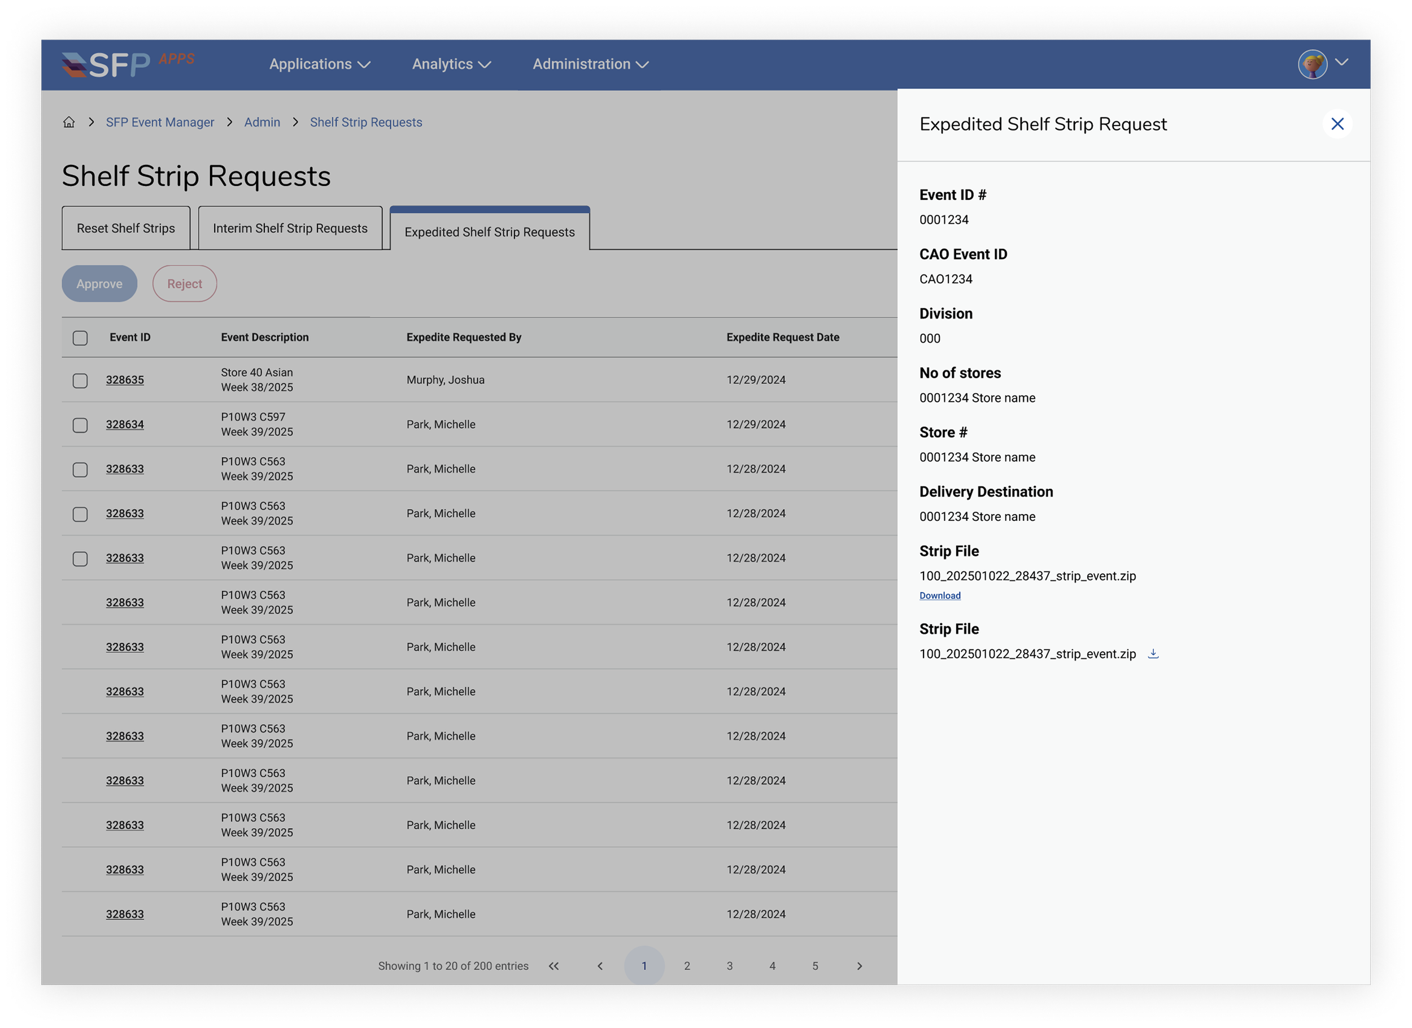Click the download icon beside the strip file
1412x1028 pixels.
coord(1153,653)
